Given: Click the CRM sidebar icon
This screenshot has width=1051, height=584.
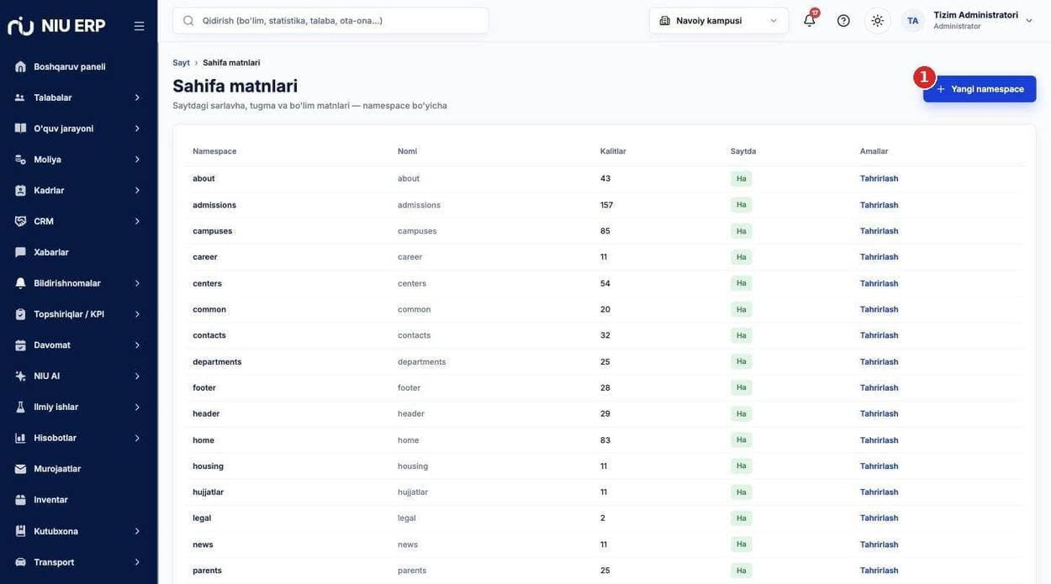Looking at the screenshot, I should 20,221.
